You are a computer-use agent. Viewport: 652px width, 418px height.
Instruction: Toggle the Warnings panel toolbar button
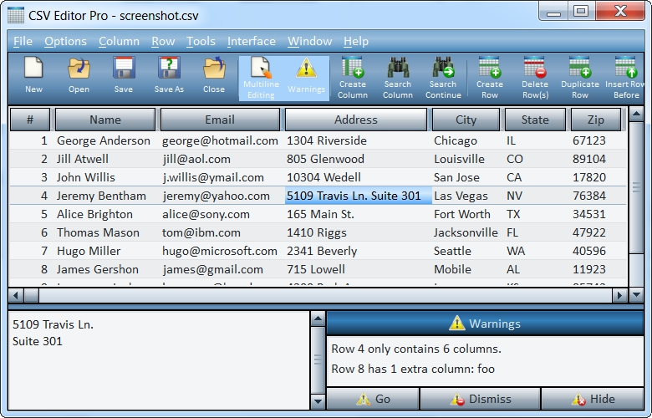(x=306, y=79)
